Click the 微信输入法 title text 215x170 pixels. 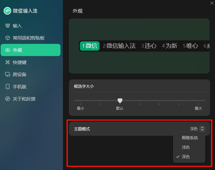(25, 11)
